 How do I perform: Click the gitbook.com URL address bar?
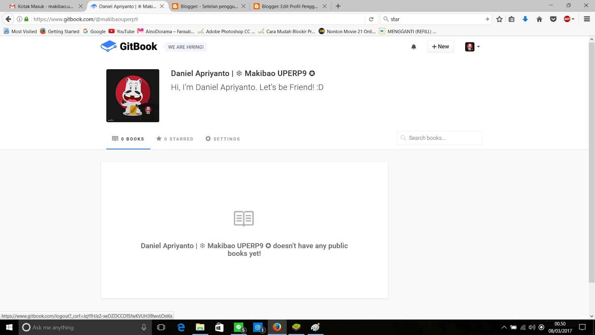[x=197, y=19]
